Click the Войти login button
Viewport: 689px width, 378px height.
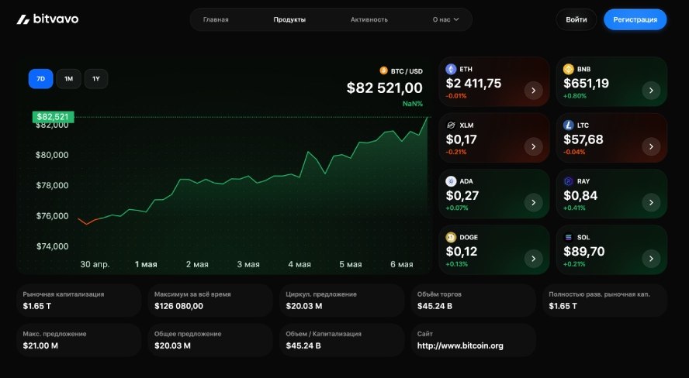point(576,19)
